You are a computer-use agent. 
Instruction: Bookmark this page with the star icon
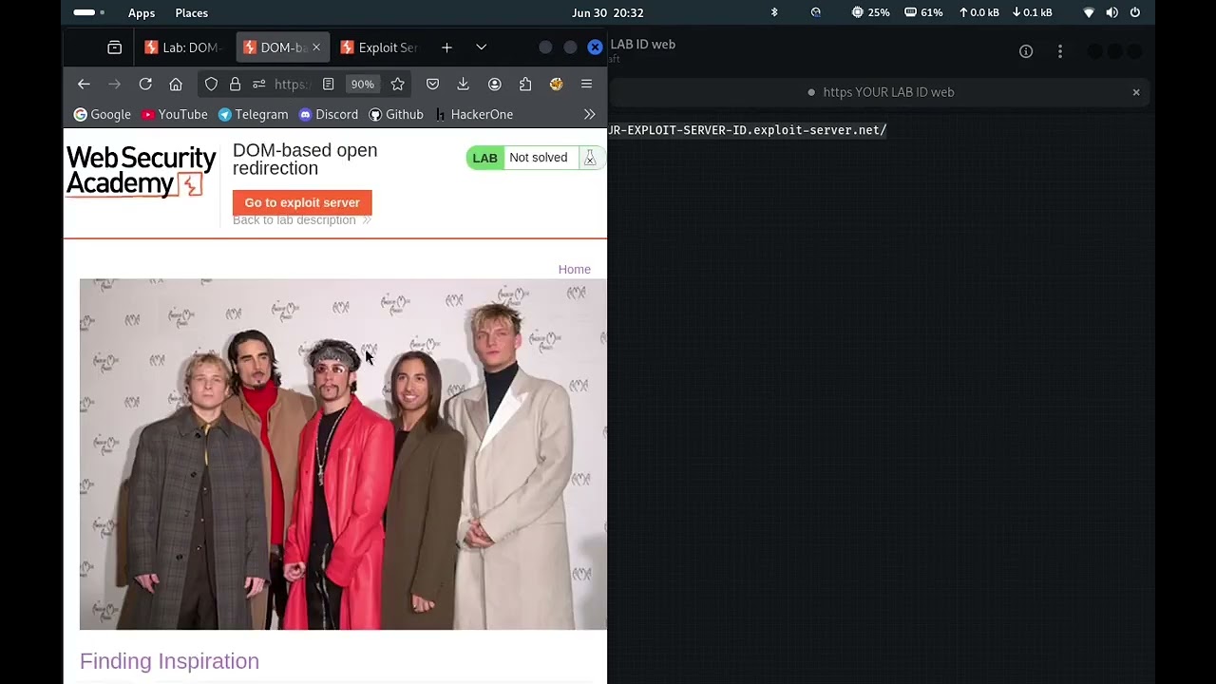[x=397, y=85]
